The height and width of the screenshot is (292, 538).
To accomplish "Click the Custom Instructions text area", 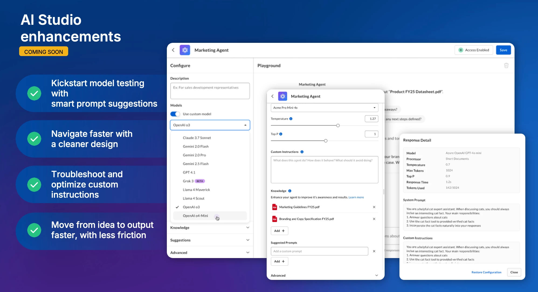I will (324, 170).
